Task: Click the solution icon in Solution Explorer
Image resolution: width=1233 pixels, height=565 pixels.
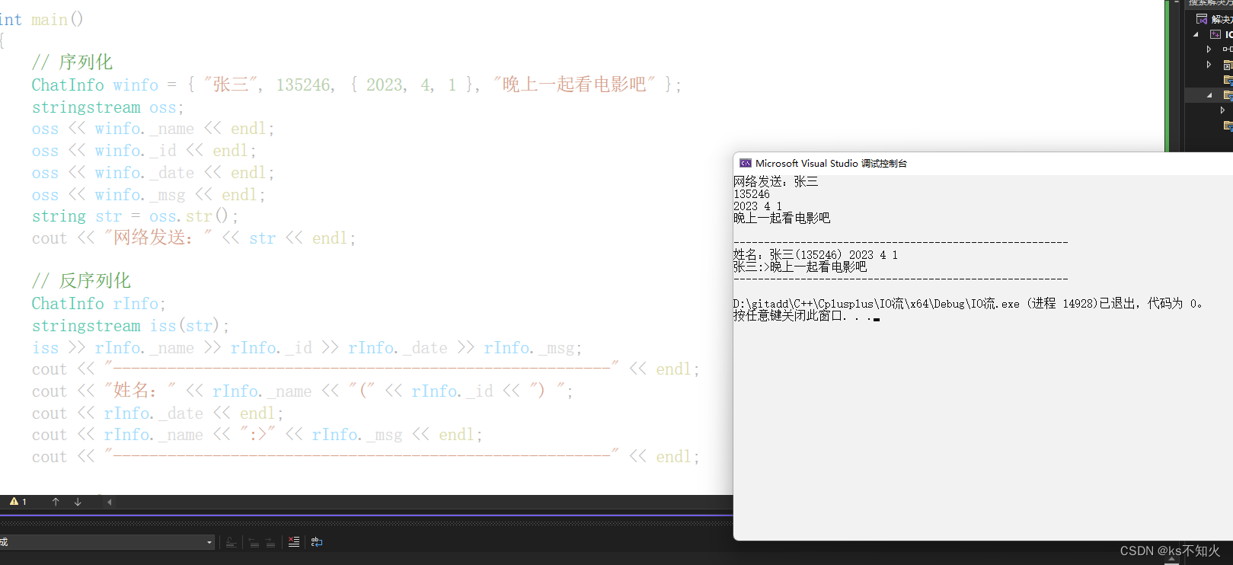Action: coord(1202,19)
